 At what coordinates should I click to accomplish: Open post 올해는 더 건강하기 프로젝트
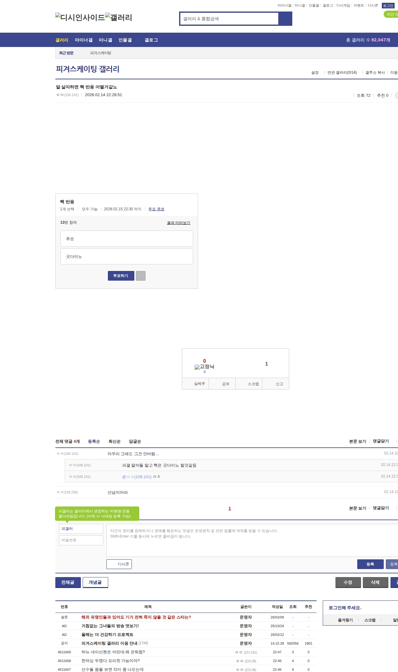coord(107,635)
